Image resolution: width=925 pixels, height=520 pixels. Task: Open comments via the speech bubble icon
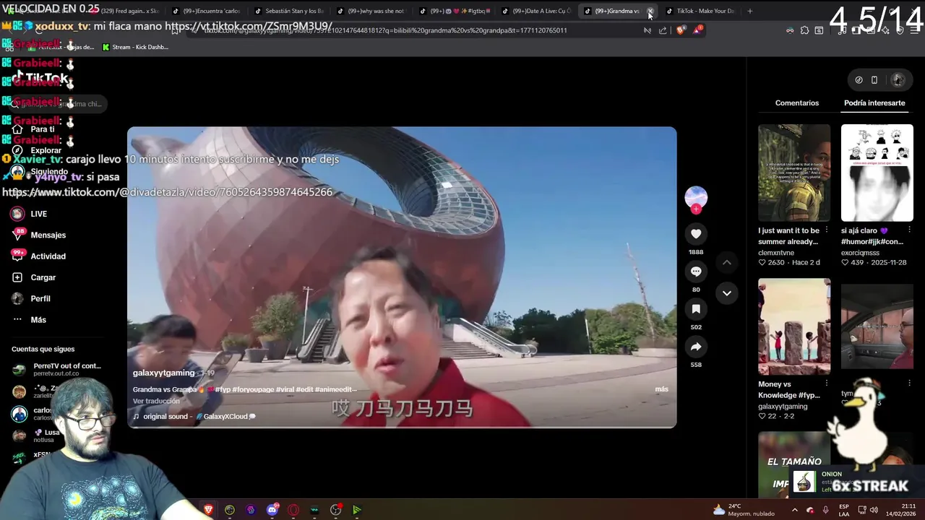(x=696, y=272)
